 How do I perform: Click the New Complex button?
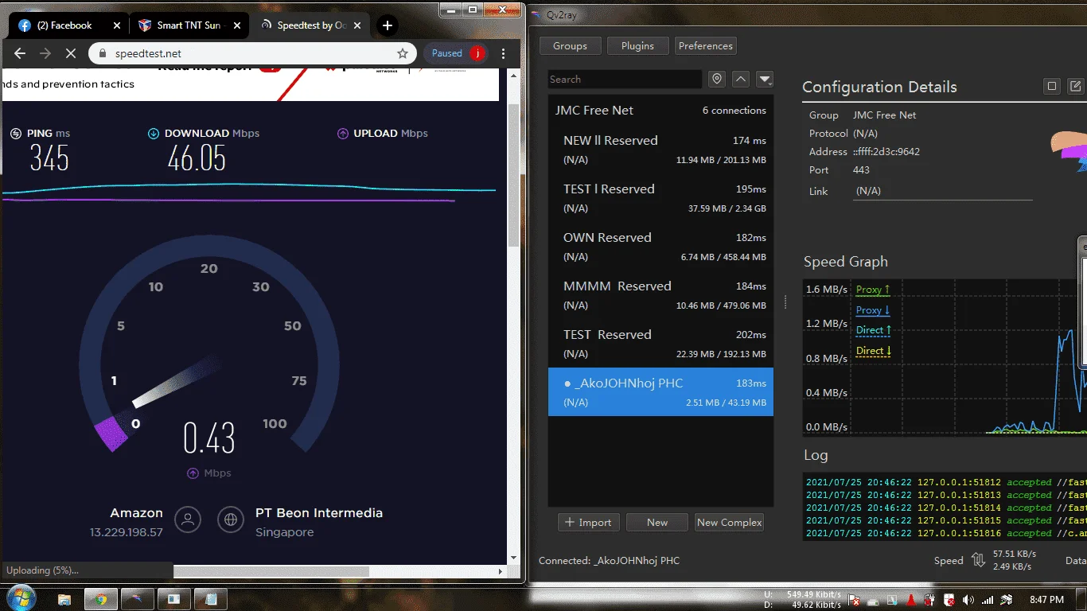click(730, 523)
